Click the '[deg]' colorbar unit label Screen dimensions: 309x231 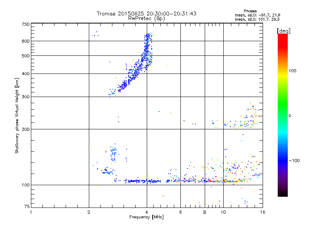tap(284, 31)
